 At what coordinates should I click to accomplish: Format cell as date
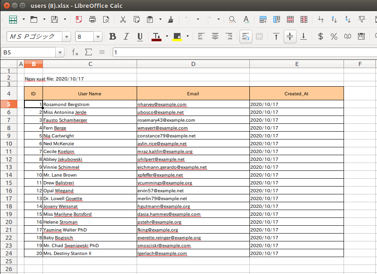[x=361, y=37]
